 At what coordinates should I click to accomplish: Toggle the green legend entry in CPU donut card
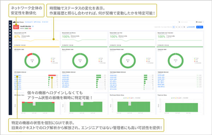pos(53,58)
